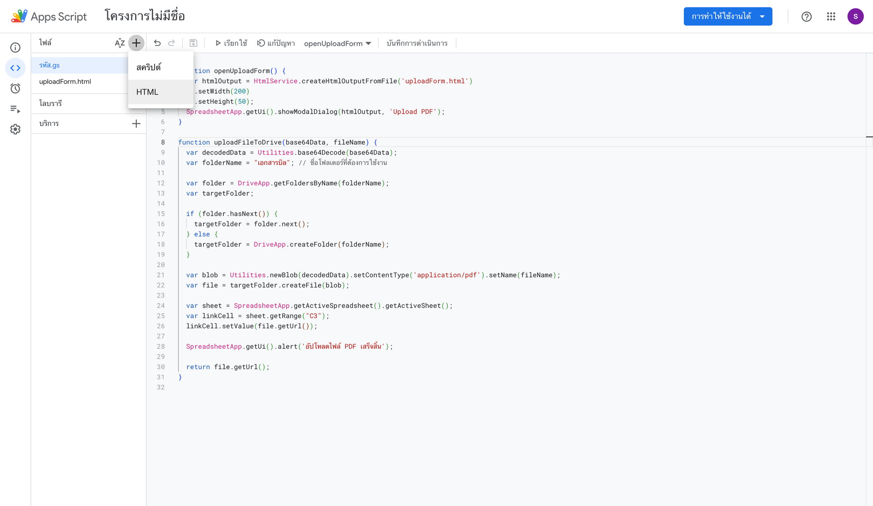The width and height of the screenshot is (873, 506).
Task: Click the ไฟล์ files header label
Action: [45, 43]
